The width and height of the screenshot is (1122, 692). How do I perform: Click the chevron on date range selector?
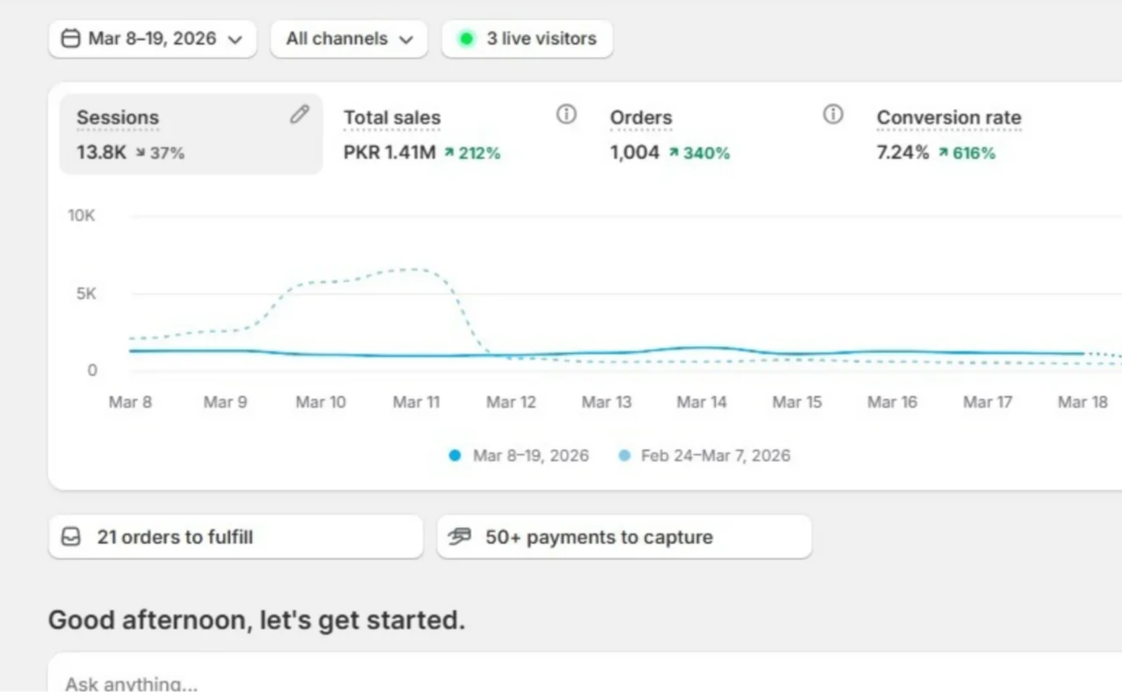click(x=235, y=40)
